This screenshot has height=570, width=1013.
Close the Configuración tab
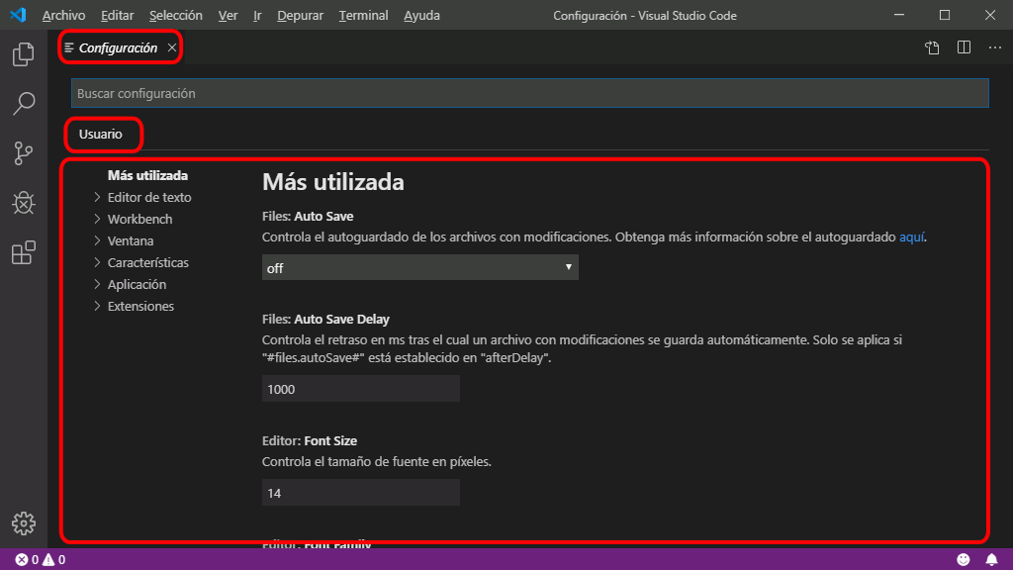(172, 47)
